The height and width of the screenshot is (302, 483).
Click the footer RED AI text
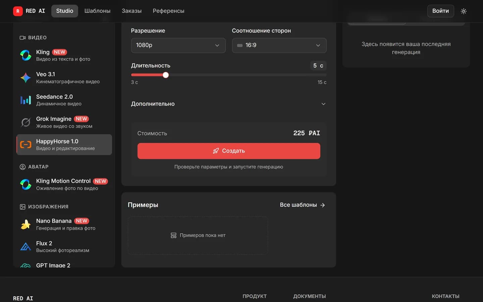pyautogui.click(x=23, y=298)
